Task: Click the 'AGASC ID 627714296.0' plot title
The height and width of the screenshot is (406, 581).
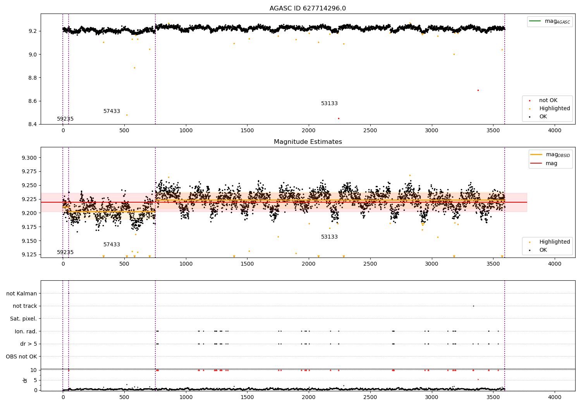Action: click(x=308, y=9)
